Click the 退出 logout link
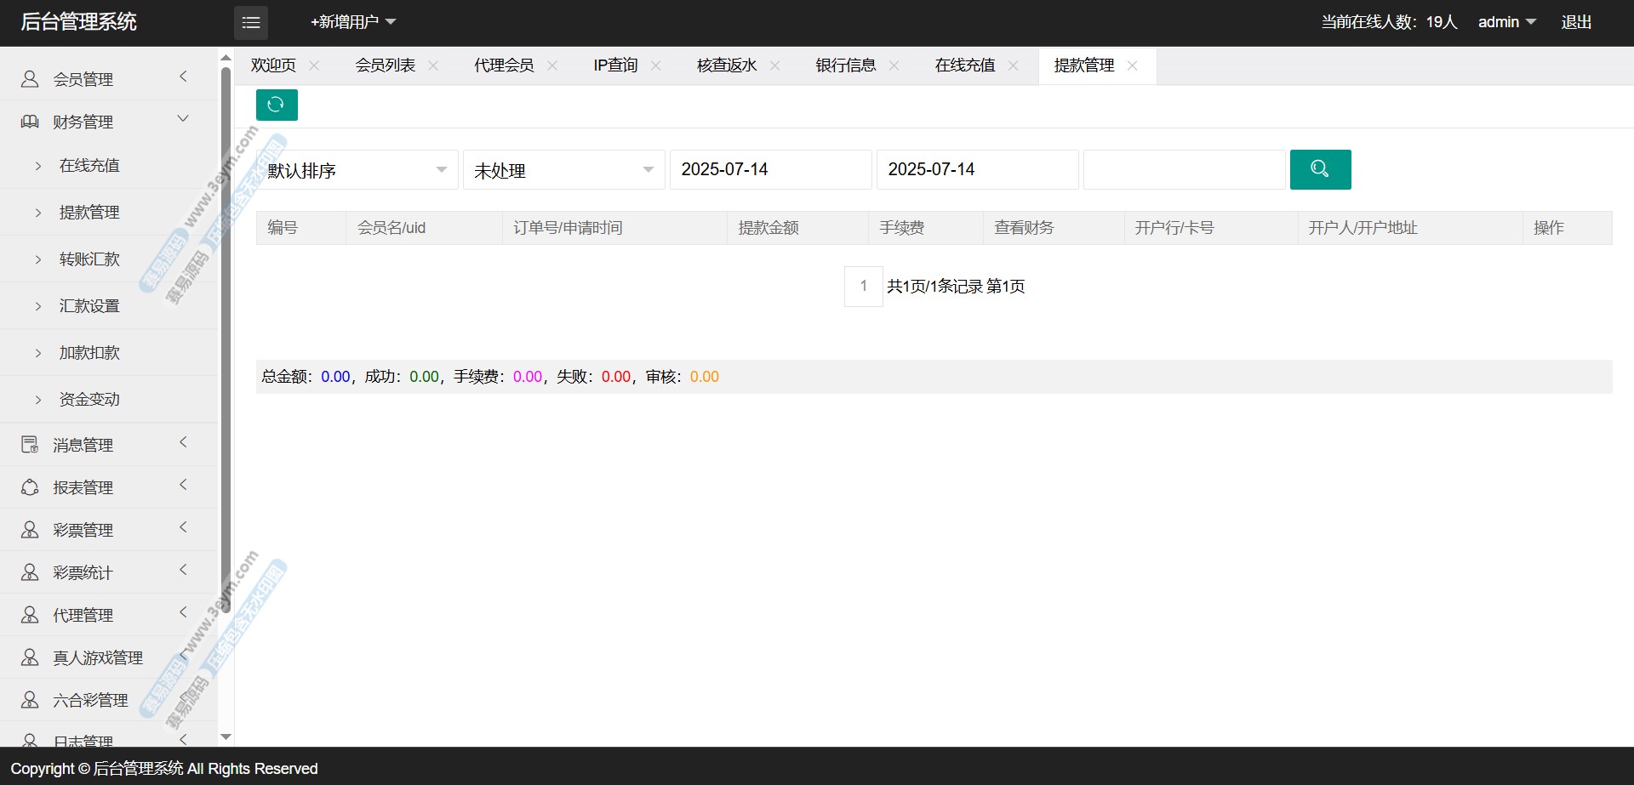The width and height of the screenshot is (1634, 785). (1576, 22)
